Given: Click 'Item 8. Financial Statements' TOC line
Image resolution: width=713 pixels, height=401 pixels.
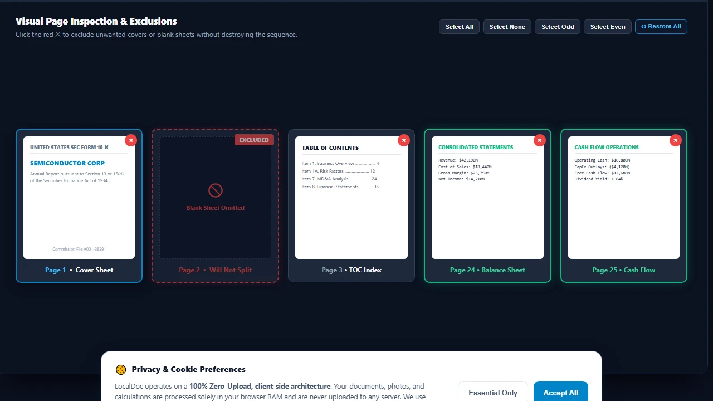Looking at the screenshot, I should click(340, 187).
